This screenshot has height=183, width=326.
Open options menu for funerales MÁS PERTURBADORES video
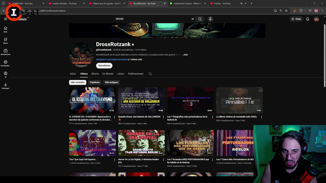[x=212, y=160]
